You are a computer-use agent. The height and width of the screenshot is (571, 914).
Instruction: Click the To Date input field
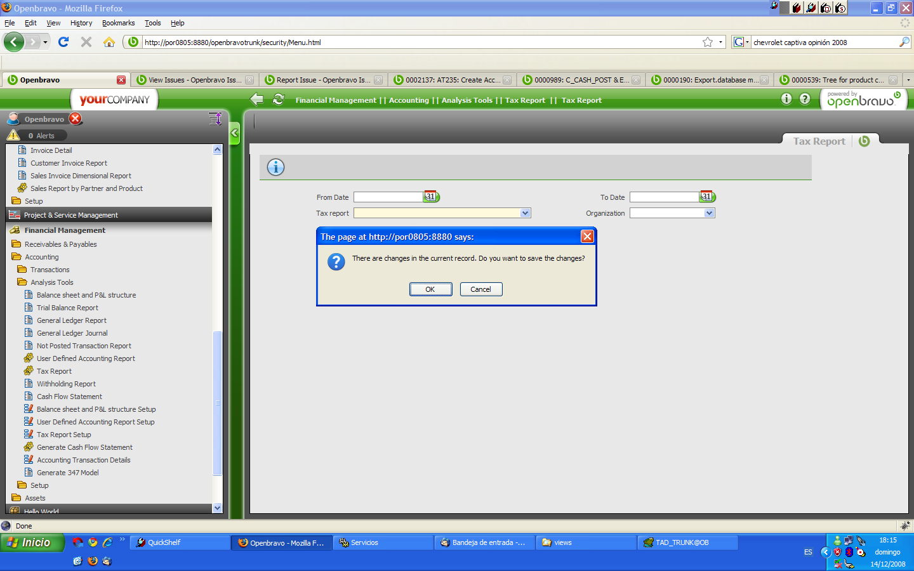coord(664,197)
